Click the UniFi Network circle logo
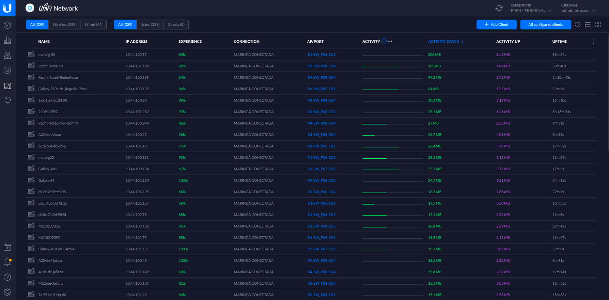 click(30, 8)
